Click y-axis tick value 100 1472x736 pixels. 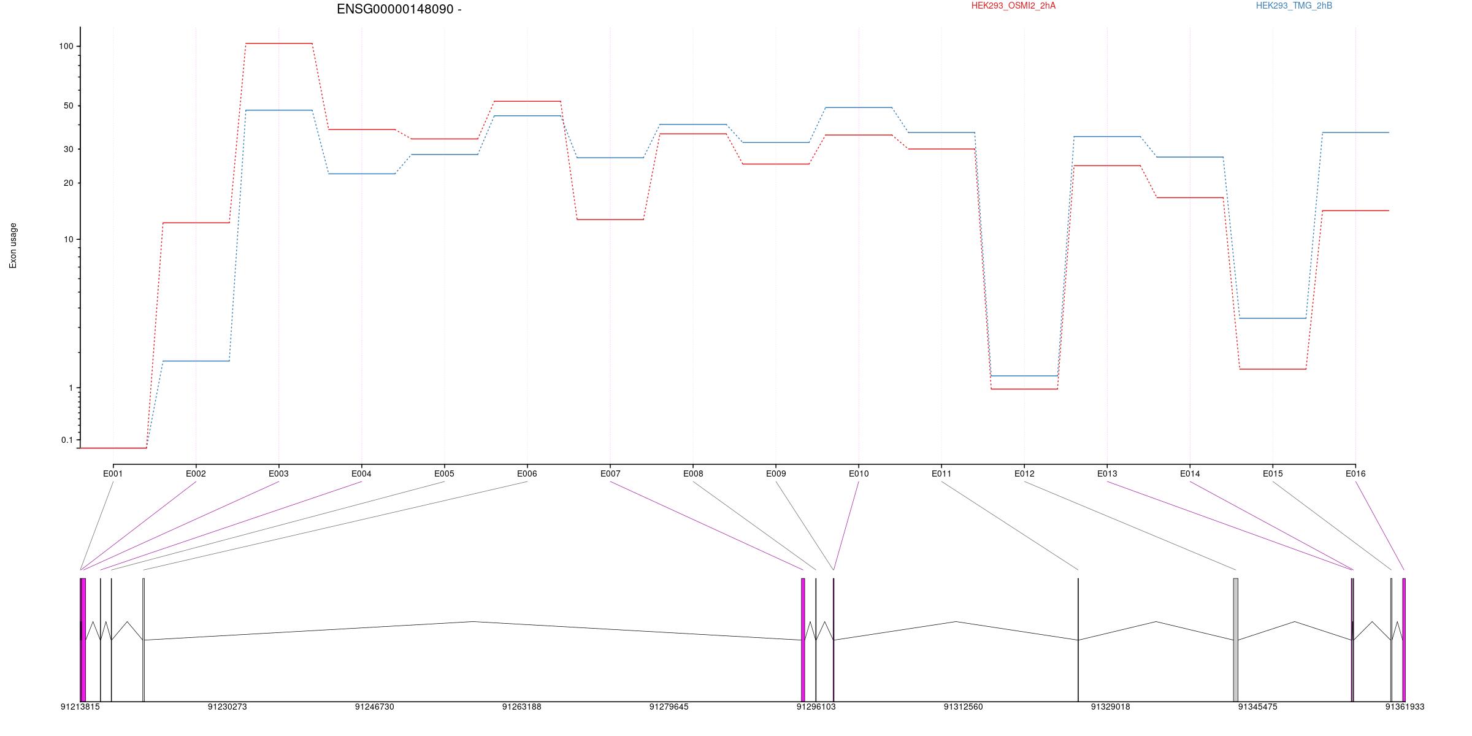pyautogui.click(x=66, y=46)
